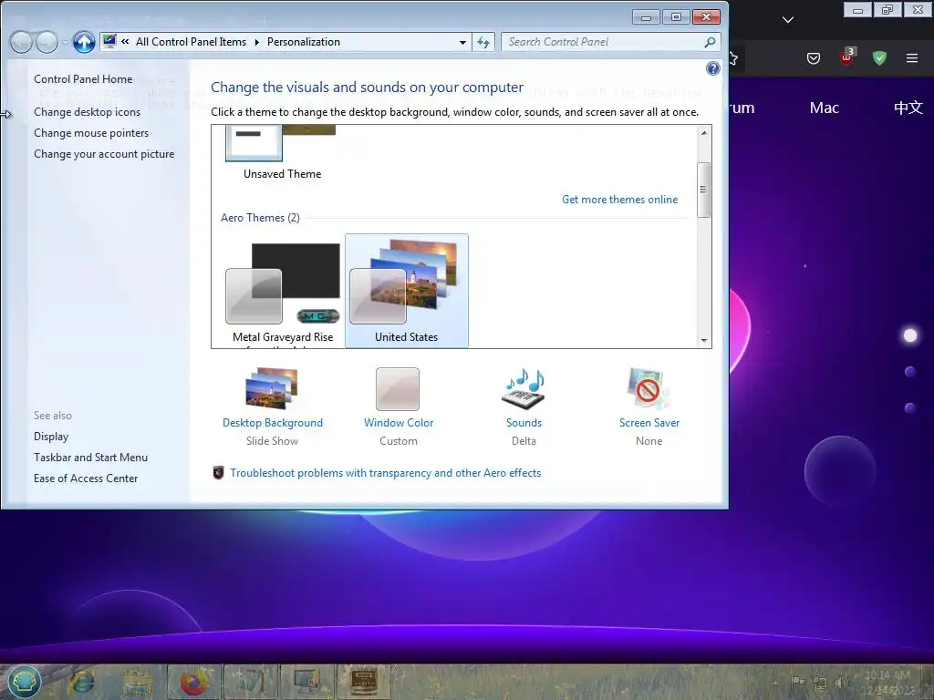The width and height of the screenshot is (934, 700).
Task: Click the taskbar clock
Action: coord(887,683)
